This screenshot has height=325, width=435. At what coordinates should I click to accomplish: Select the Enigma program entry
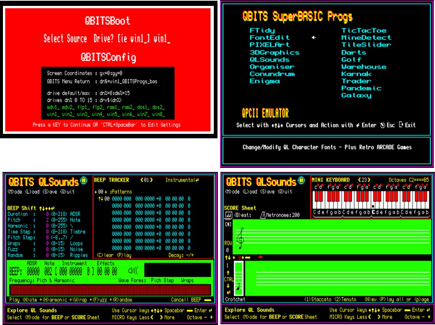pos(265,81)
